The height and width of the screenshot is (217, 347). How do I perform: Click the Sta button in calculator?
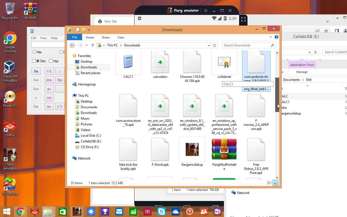(x=36, y=71)
